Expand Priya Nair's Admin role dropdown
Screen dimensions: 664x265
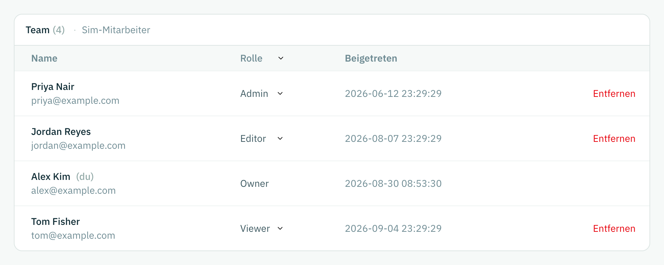tap(262, 93)
